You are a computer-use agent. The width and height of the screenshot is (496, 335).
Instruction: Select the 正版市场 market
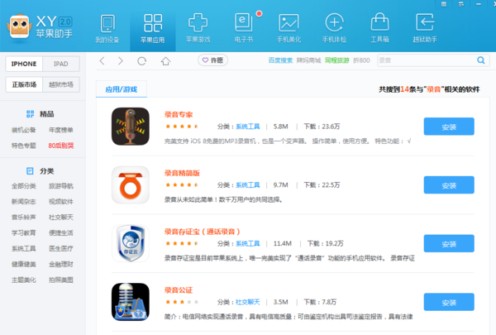pyautogui.click(x=24, y=84)
